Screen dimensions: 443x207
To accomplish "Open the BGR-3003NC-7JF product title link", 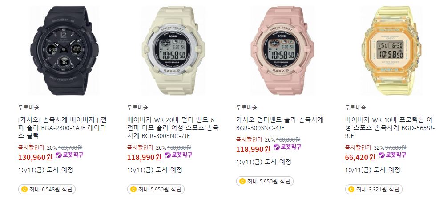I will 173,127.
